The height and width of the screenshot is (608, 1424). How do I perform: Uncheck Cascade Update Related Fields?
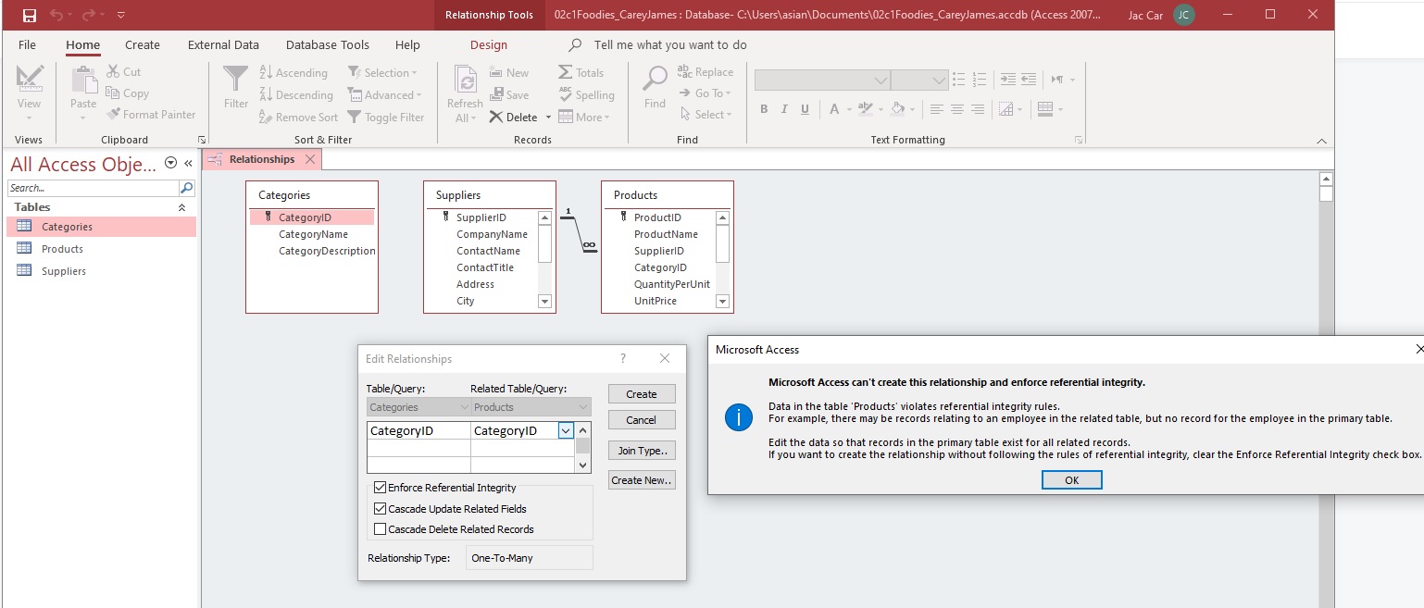[x=381, y=508]
